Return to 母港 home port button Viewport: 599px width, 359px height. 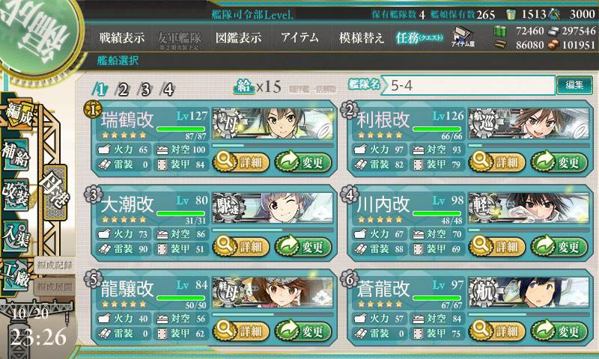55,192
